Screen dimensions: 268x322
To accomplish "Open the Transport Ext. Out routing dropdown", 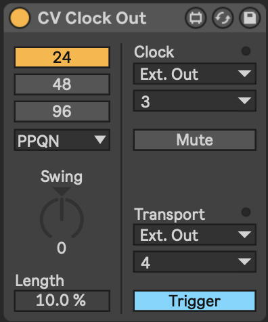I will click(195, 235).
